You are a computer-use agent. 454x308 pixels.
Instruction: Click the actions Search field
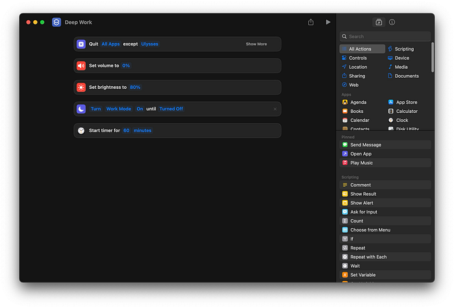(385, 36)
